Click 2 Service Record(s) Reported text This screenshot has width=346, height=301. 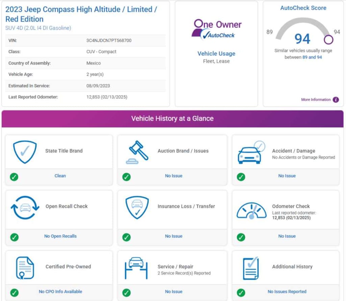coord(184,273)
